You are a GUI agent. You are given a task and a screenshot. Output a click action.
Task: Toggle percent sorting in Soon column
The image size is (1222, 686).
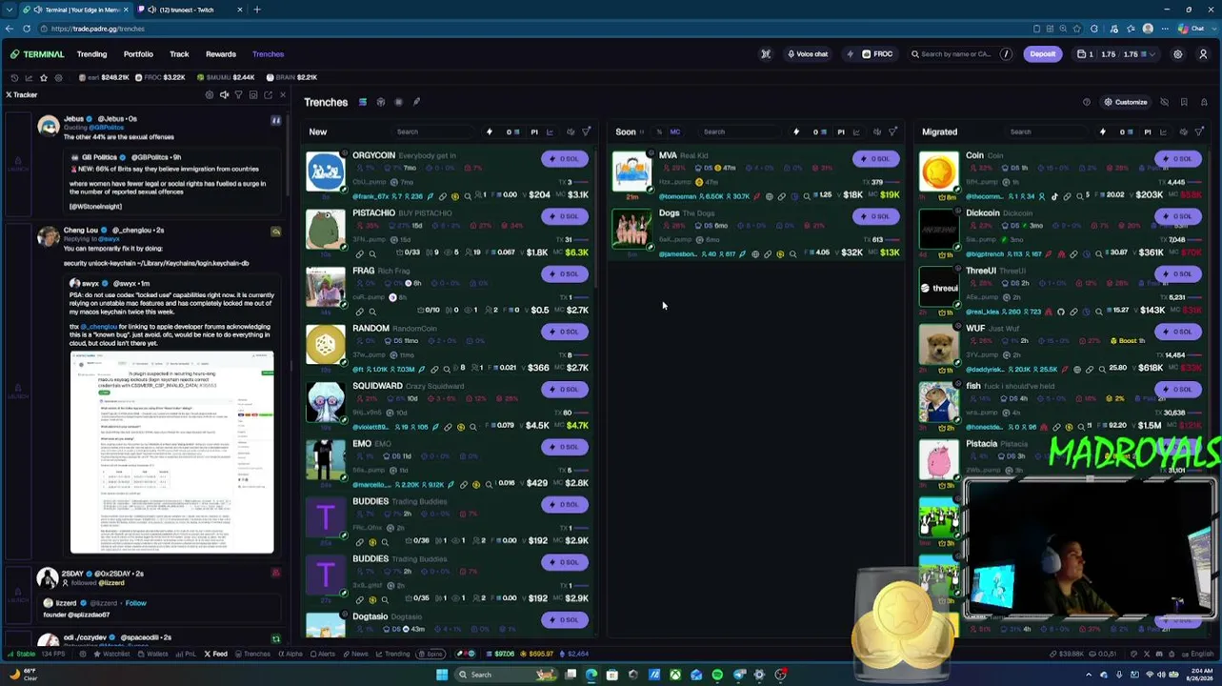[x=659, y=132]
